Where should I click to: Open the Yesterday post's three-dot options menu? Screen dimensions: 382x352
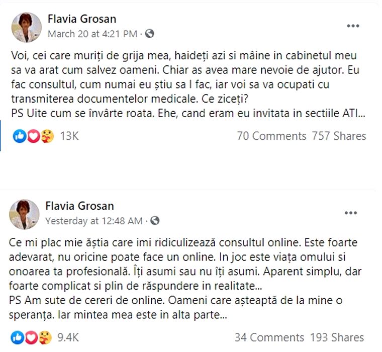click(351, 213)
